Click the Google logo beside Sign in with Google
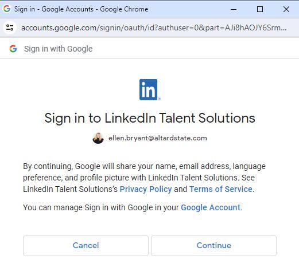Image resolution: width=299 pixels, height=271 pixels. [x=13, y=49]
